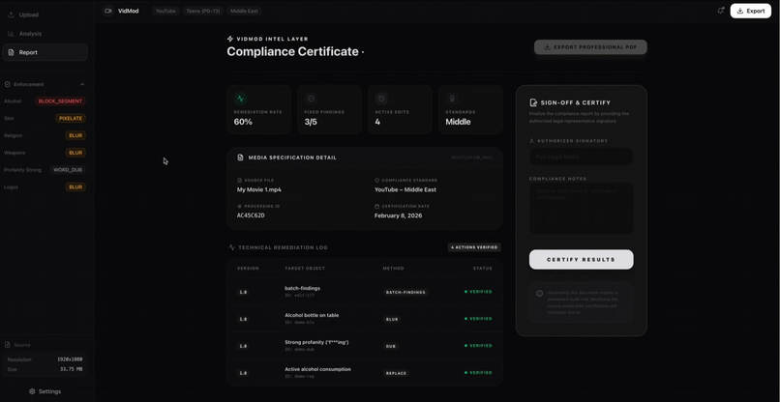780x402 pixels.
Task: Click the Certify Results button
Action: [x=581, y=259]
